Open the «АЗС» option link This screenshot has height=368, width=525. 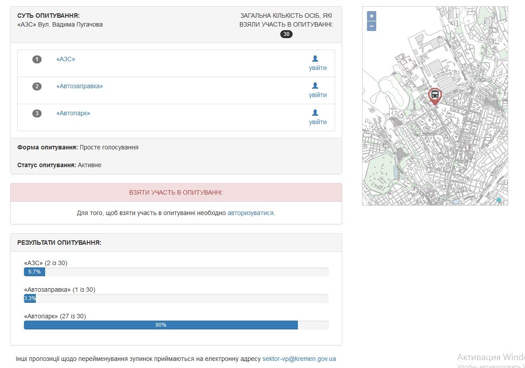click(66, 59)
